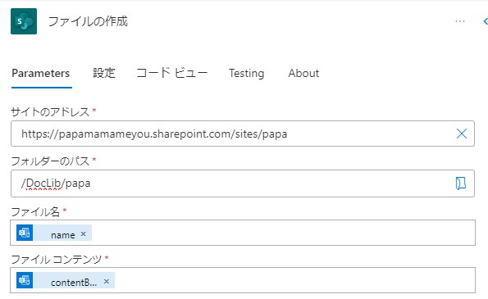
Task: Switch to the Parameters tab
Action: click(41, 74)
